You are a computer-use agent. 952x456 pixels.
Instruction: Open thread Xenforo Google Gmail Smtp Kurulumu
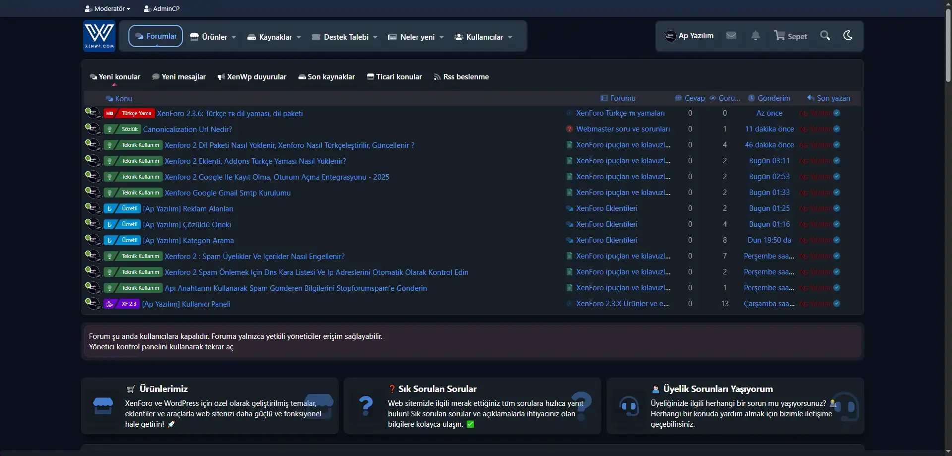pos(228,193)
